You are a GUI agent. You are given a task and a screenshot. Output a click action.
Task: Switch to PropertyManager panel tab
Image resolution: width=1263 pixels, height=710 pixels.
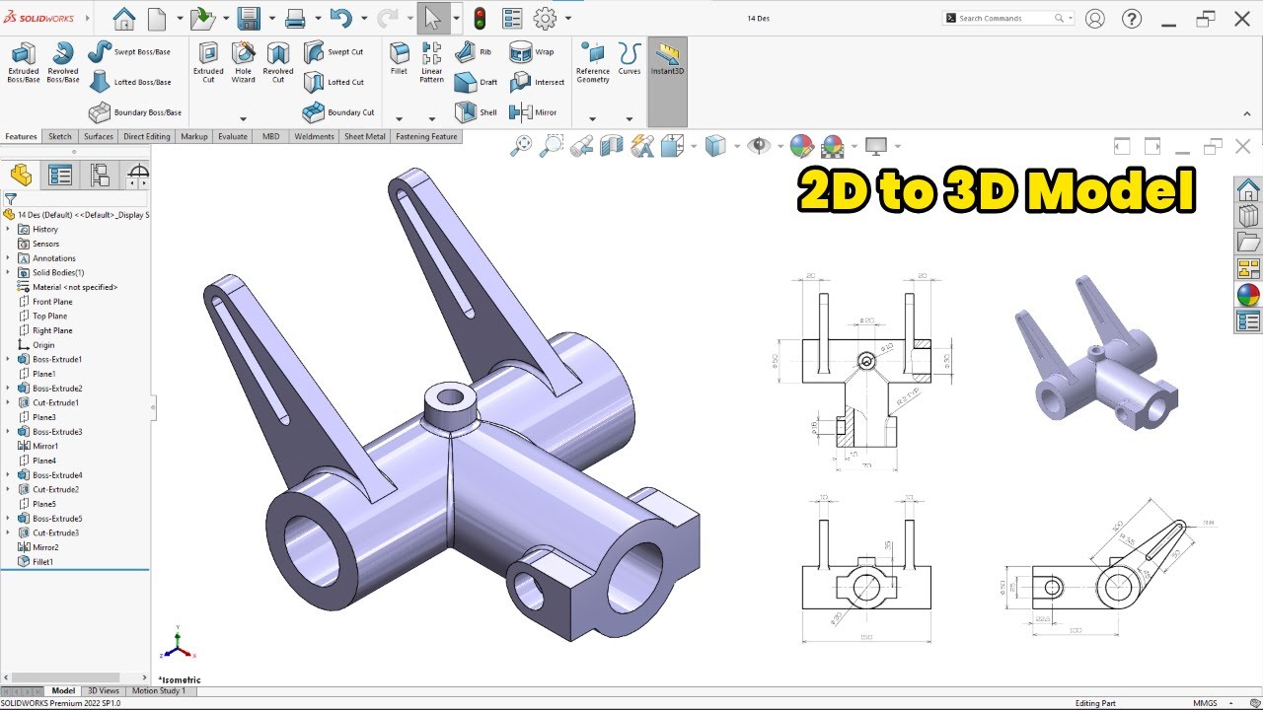[61, 176]
